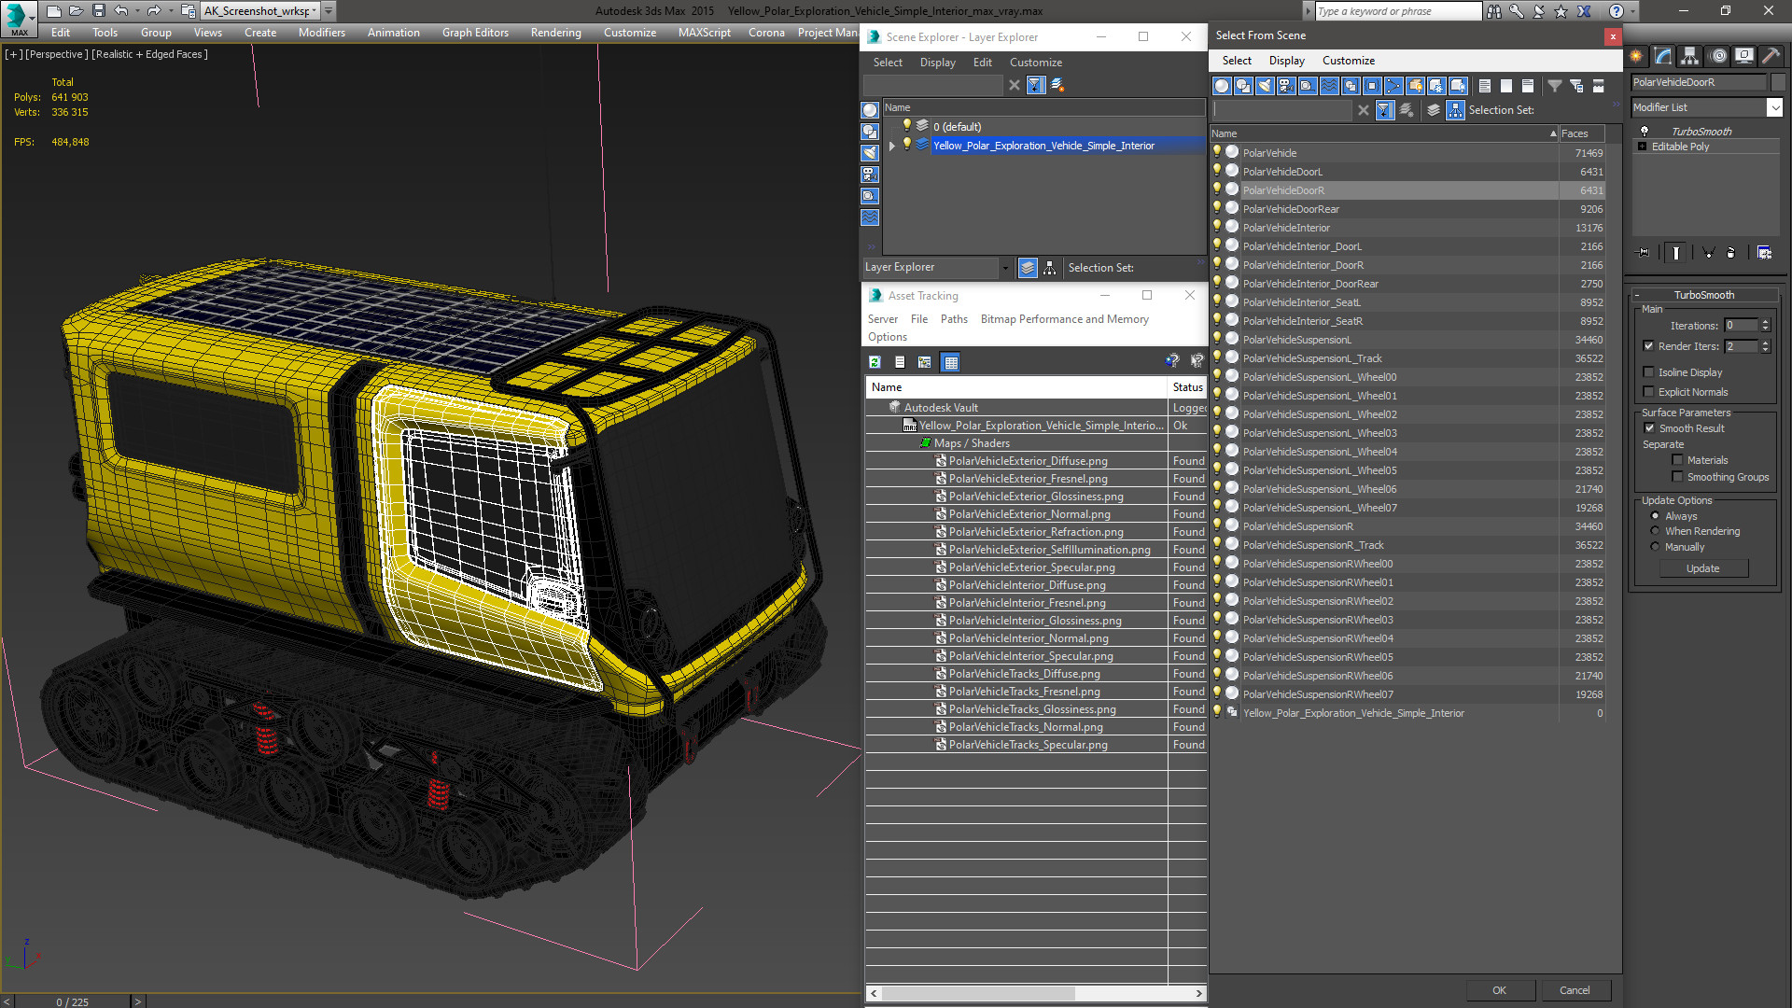Toggle Explicit Normals checkbox
Image resolution: width=1792 pixels, height=1008 pixels.
pyautogui.click(x=1649, y=392)
